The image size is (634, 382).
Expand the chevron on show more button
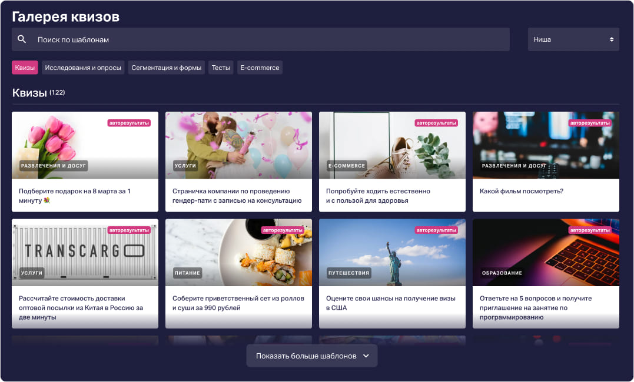coord(366,356)
